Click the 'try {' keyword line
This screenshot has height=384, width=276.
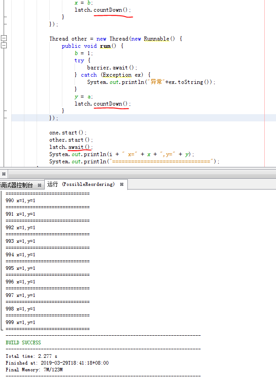tap(82, 60)
